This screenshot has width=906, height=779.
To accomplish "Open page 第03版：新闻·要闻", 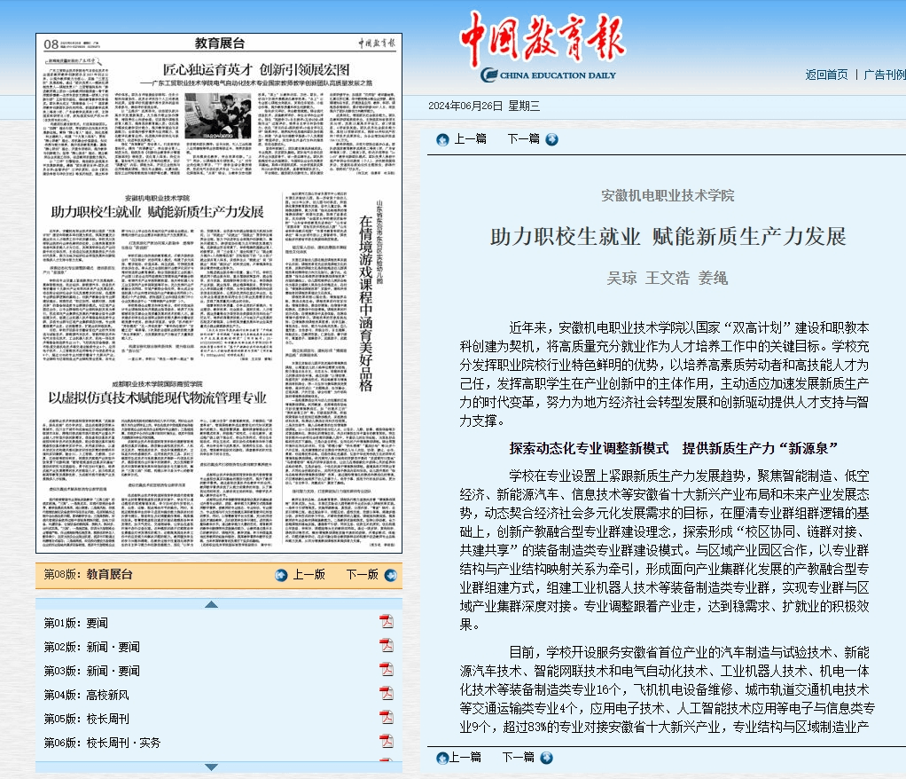I will (92, 671).
